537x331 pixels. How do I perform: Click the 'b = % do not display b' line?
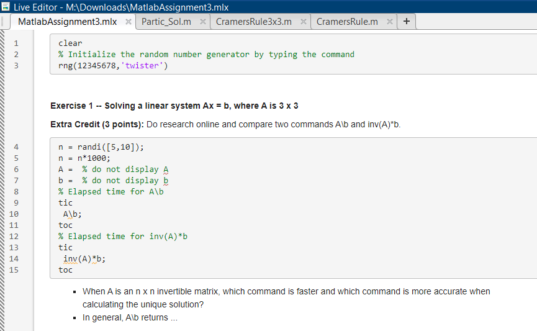click(x=114, y=181)
